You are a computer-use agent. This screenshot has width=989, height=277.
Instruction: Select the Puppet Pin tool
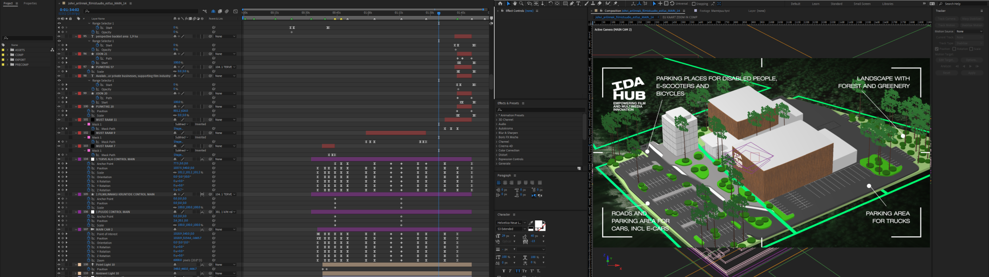tap(615, 4)
